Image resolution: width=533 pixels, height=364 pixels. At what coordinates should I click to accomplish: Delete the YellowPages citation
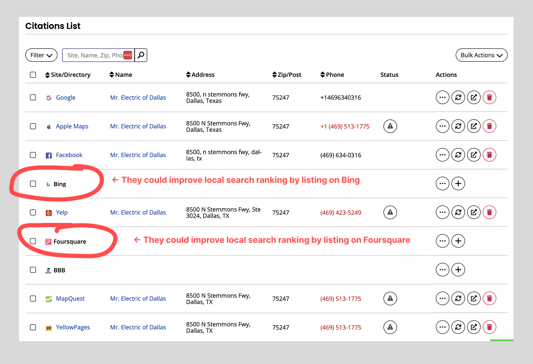click(489, 327)
